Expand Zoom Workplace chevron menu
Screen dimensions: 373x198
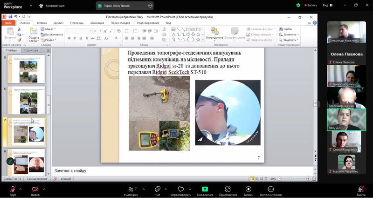(31, 6)
